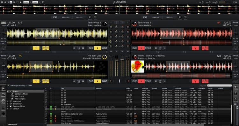239x126 pixels.
Task: Click the deck C circular progress icon
Action: pyautogui.click(x=105, y=57)
